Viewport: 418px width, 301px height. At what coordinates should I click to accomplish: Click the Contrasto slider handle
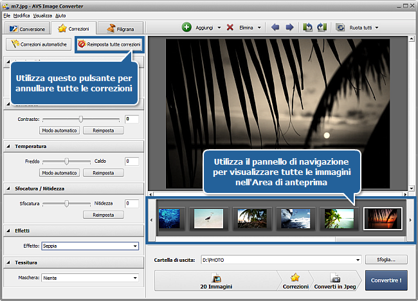81,119
